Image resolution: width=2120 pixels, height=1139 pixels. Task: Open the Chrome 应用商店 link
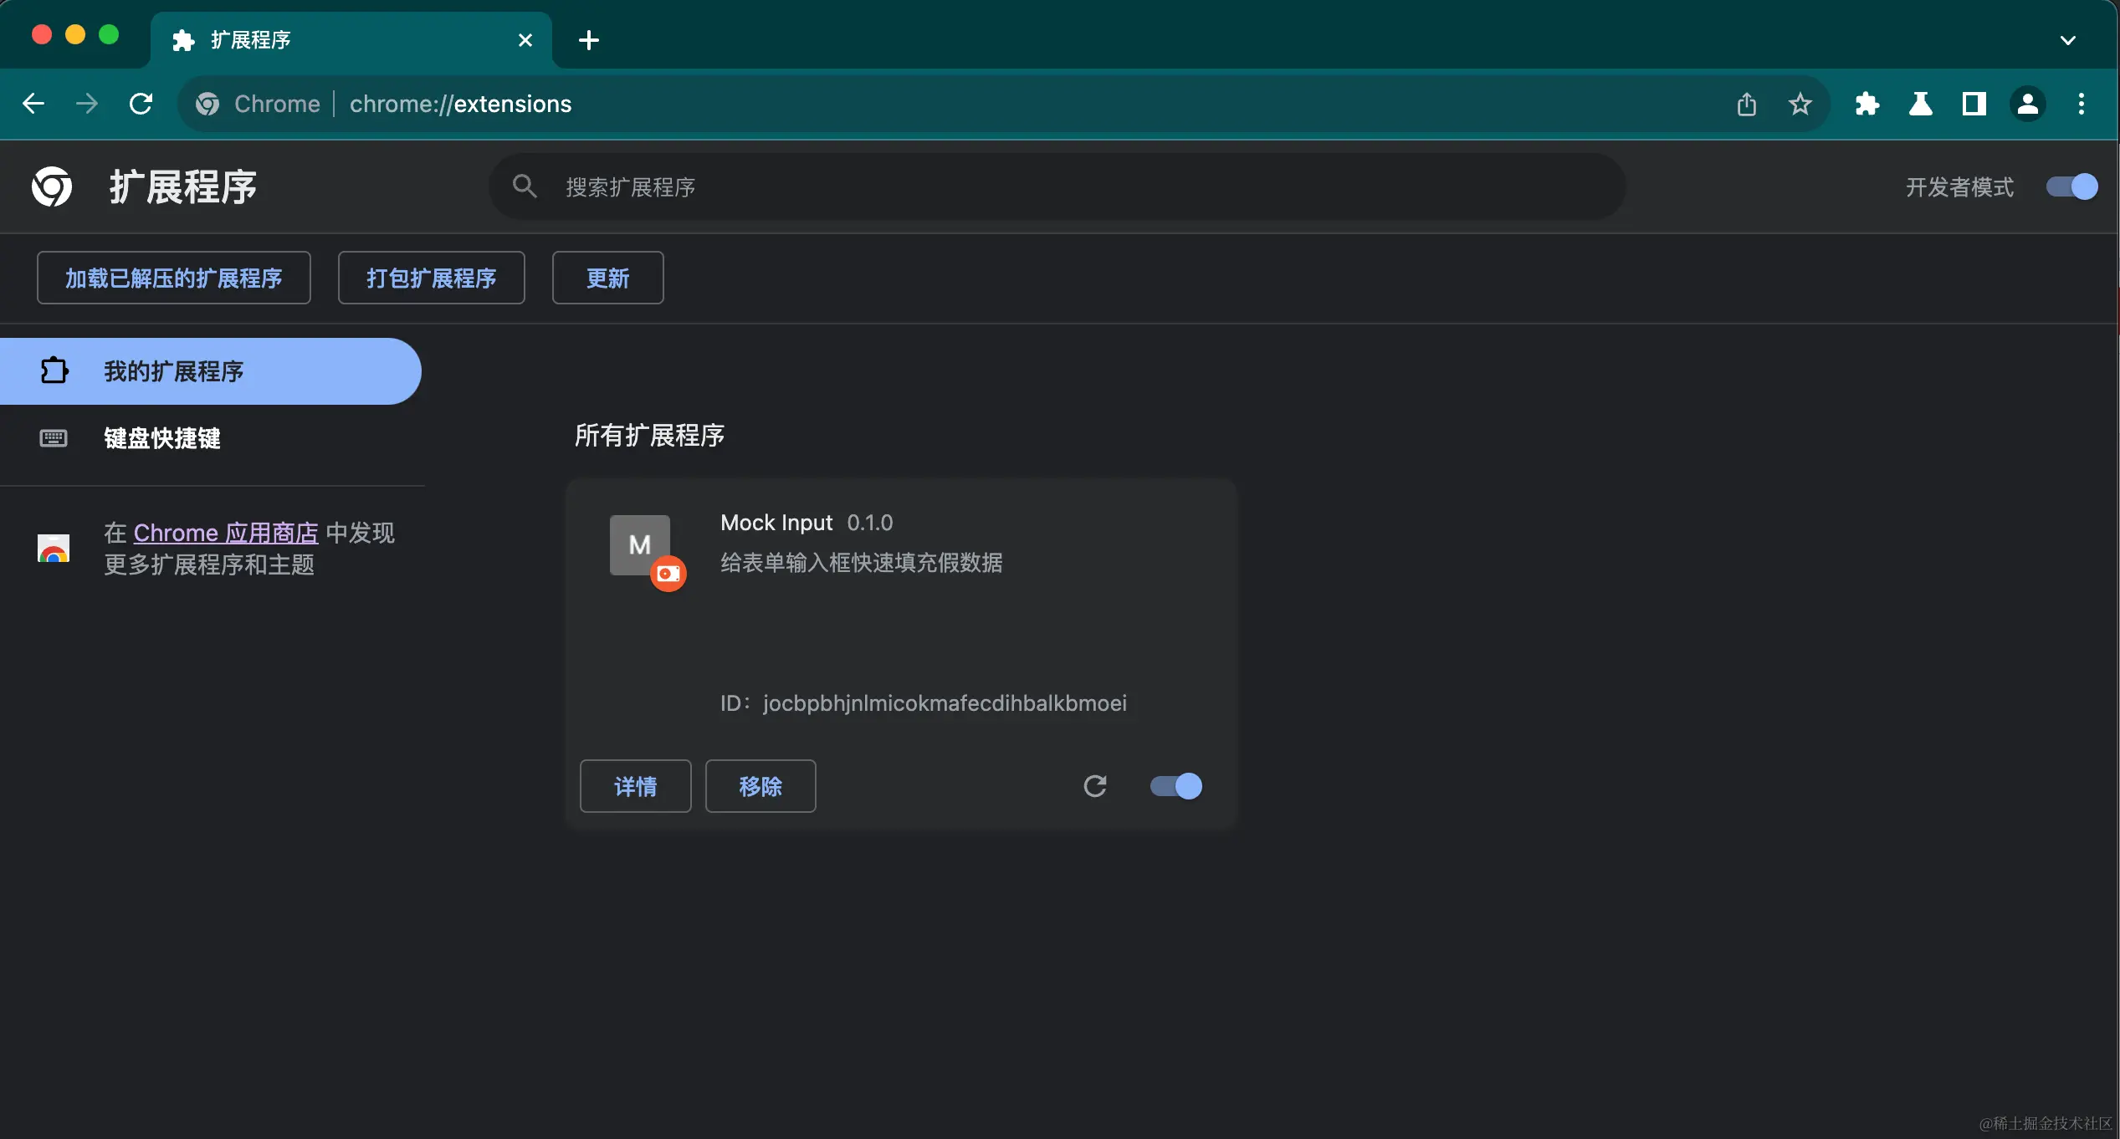coord(226,533)
